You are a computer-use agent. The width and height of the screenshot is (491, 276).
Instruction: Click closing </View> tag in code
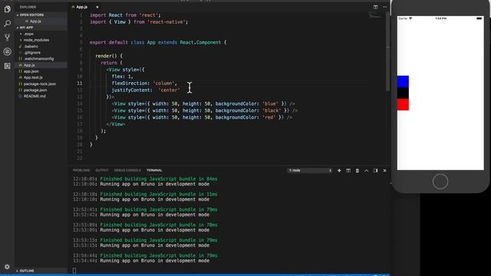click(116, 124)
